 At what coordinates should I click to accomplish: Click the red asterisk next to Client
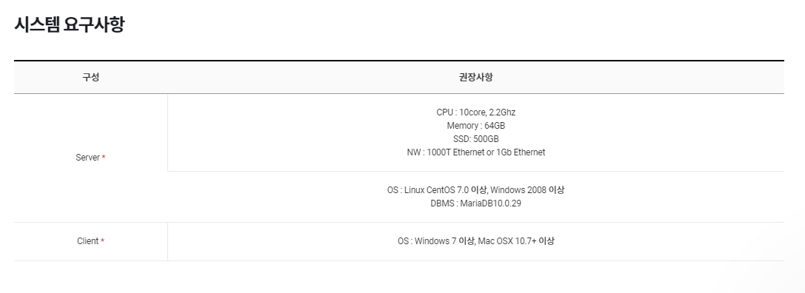(x=102, y=241)
